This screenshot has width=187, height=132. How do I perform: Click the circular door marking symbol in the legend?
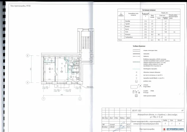pyautogui.click(x=137, y=78)
